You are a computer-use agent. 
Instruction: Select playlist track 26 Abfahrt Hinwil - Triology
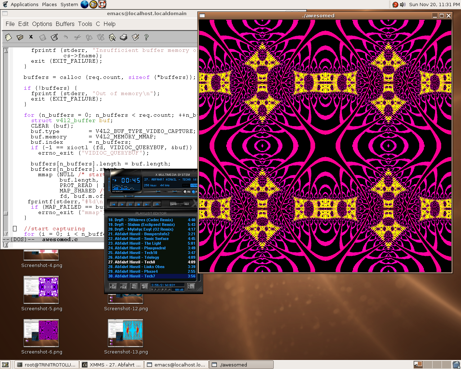(152, 257)
